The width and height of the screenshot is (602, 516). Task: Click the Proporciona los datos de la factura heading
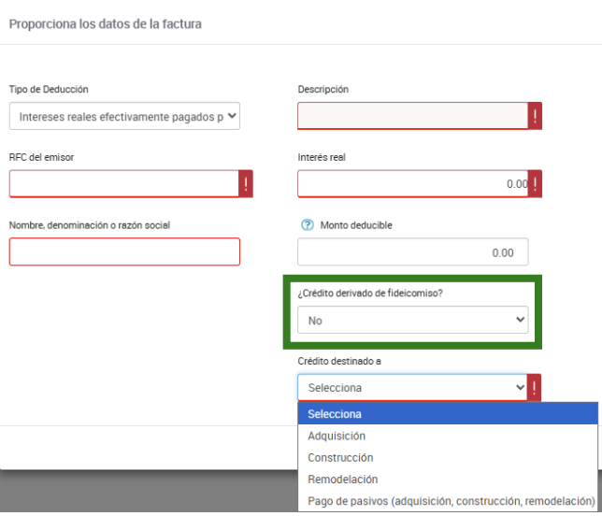pos(105,22)
